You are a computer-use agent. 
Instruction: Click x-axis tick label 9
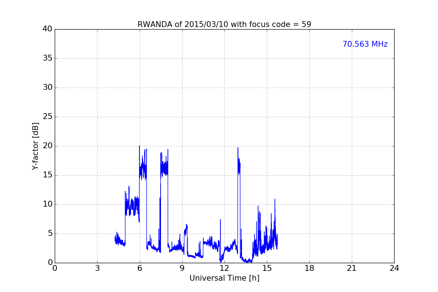182,268
